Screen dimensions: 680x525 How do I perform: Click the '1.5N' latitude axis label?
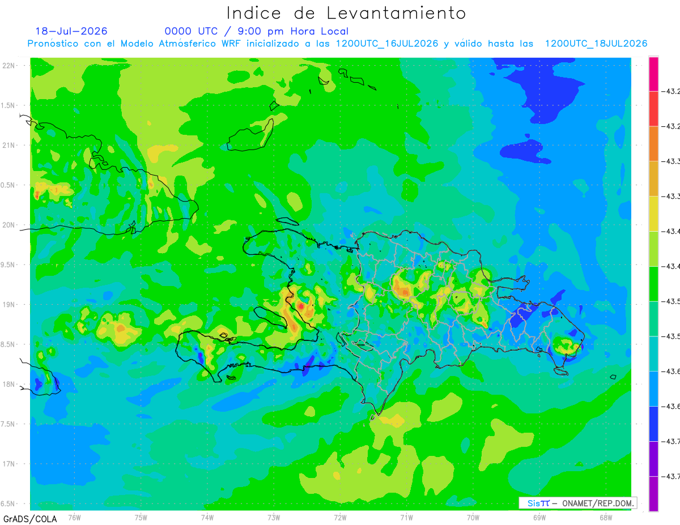tap(8, 105)
